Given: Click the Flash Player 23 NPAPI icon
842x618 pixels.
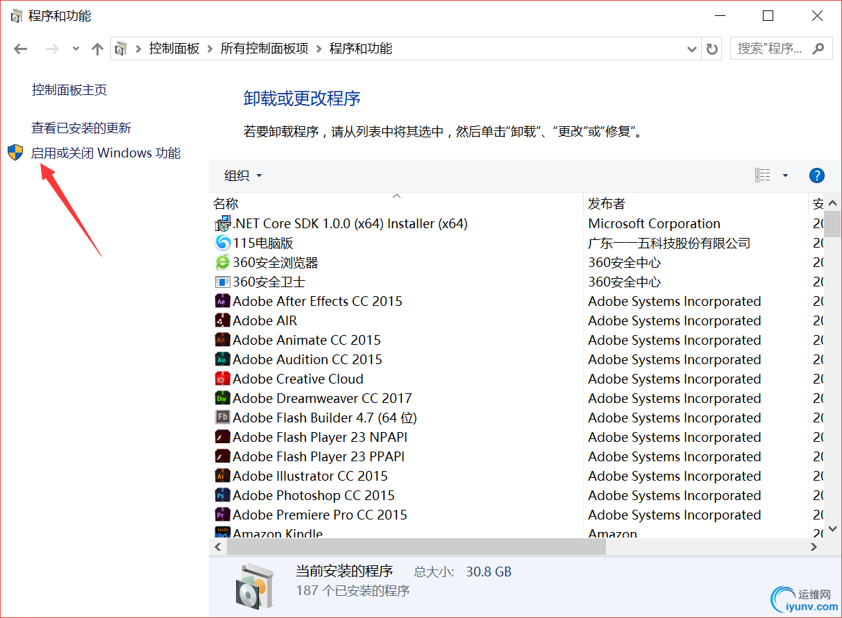Looking at the screenshot, I should click(222, 437).
